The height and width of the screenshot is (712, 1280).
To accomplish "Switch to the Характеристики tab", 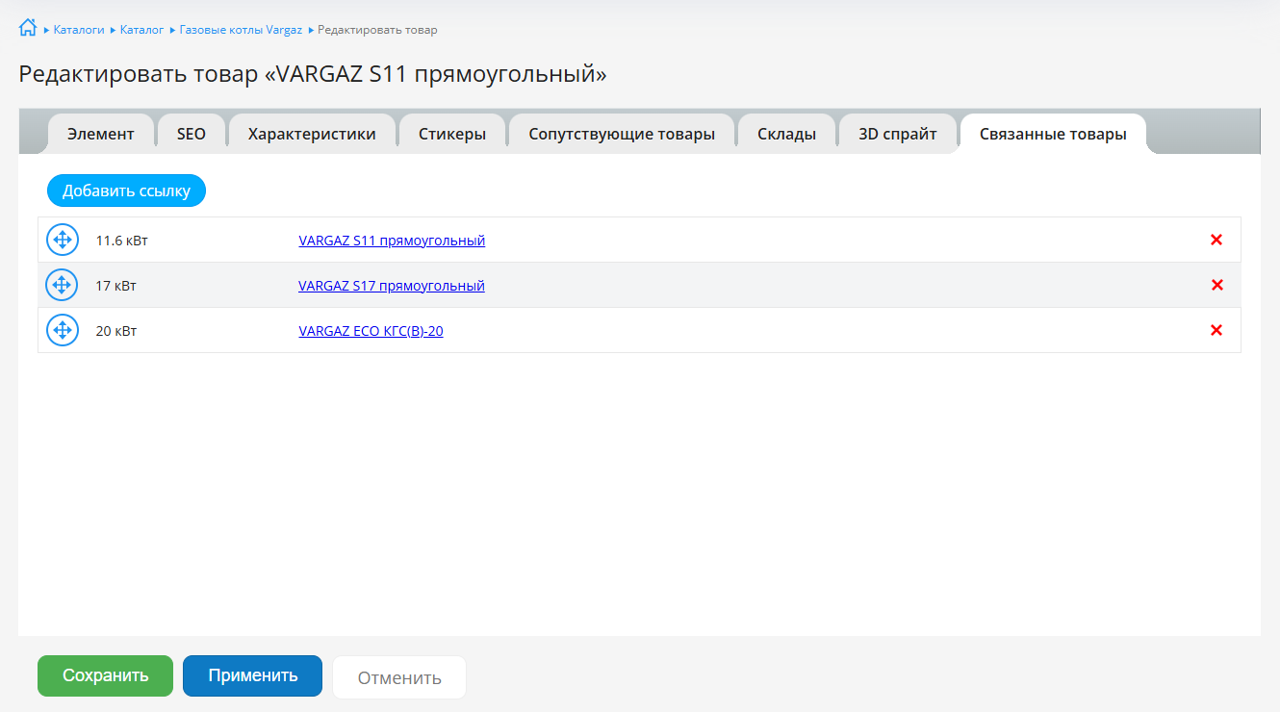I will pyautogui.click(x=312, y=134).
